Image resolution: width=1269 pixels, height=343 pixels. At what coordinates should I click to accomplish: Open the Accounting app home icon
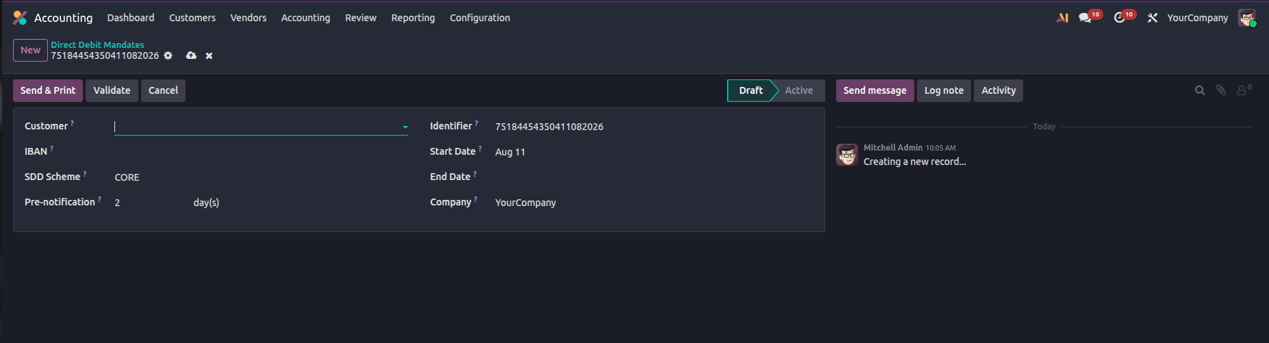(x=20, y=18)
